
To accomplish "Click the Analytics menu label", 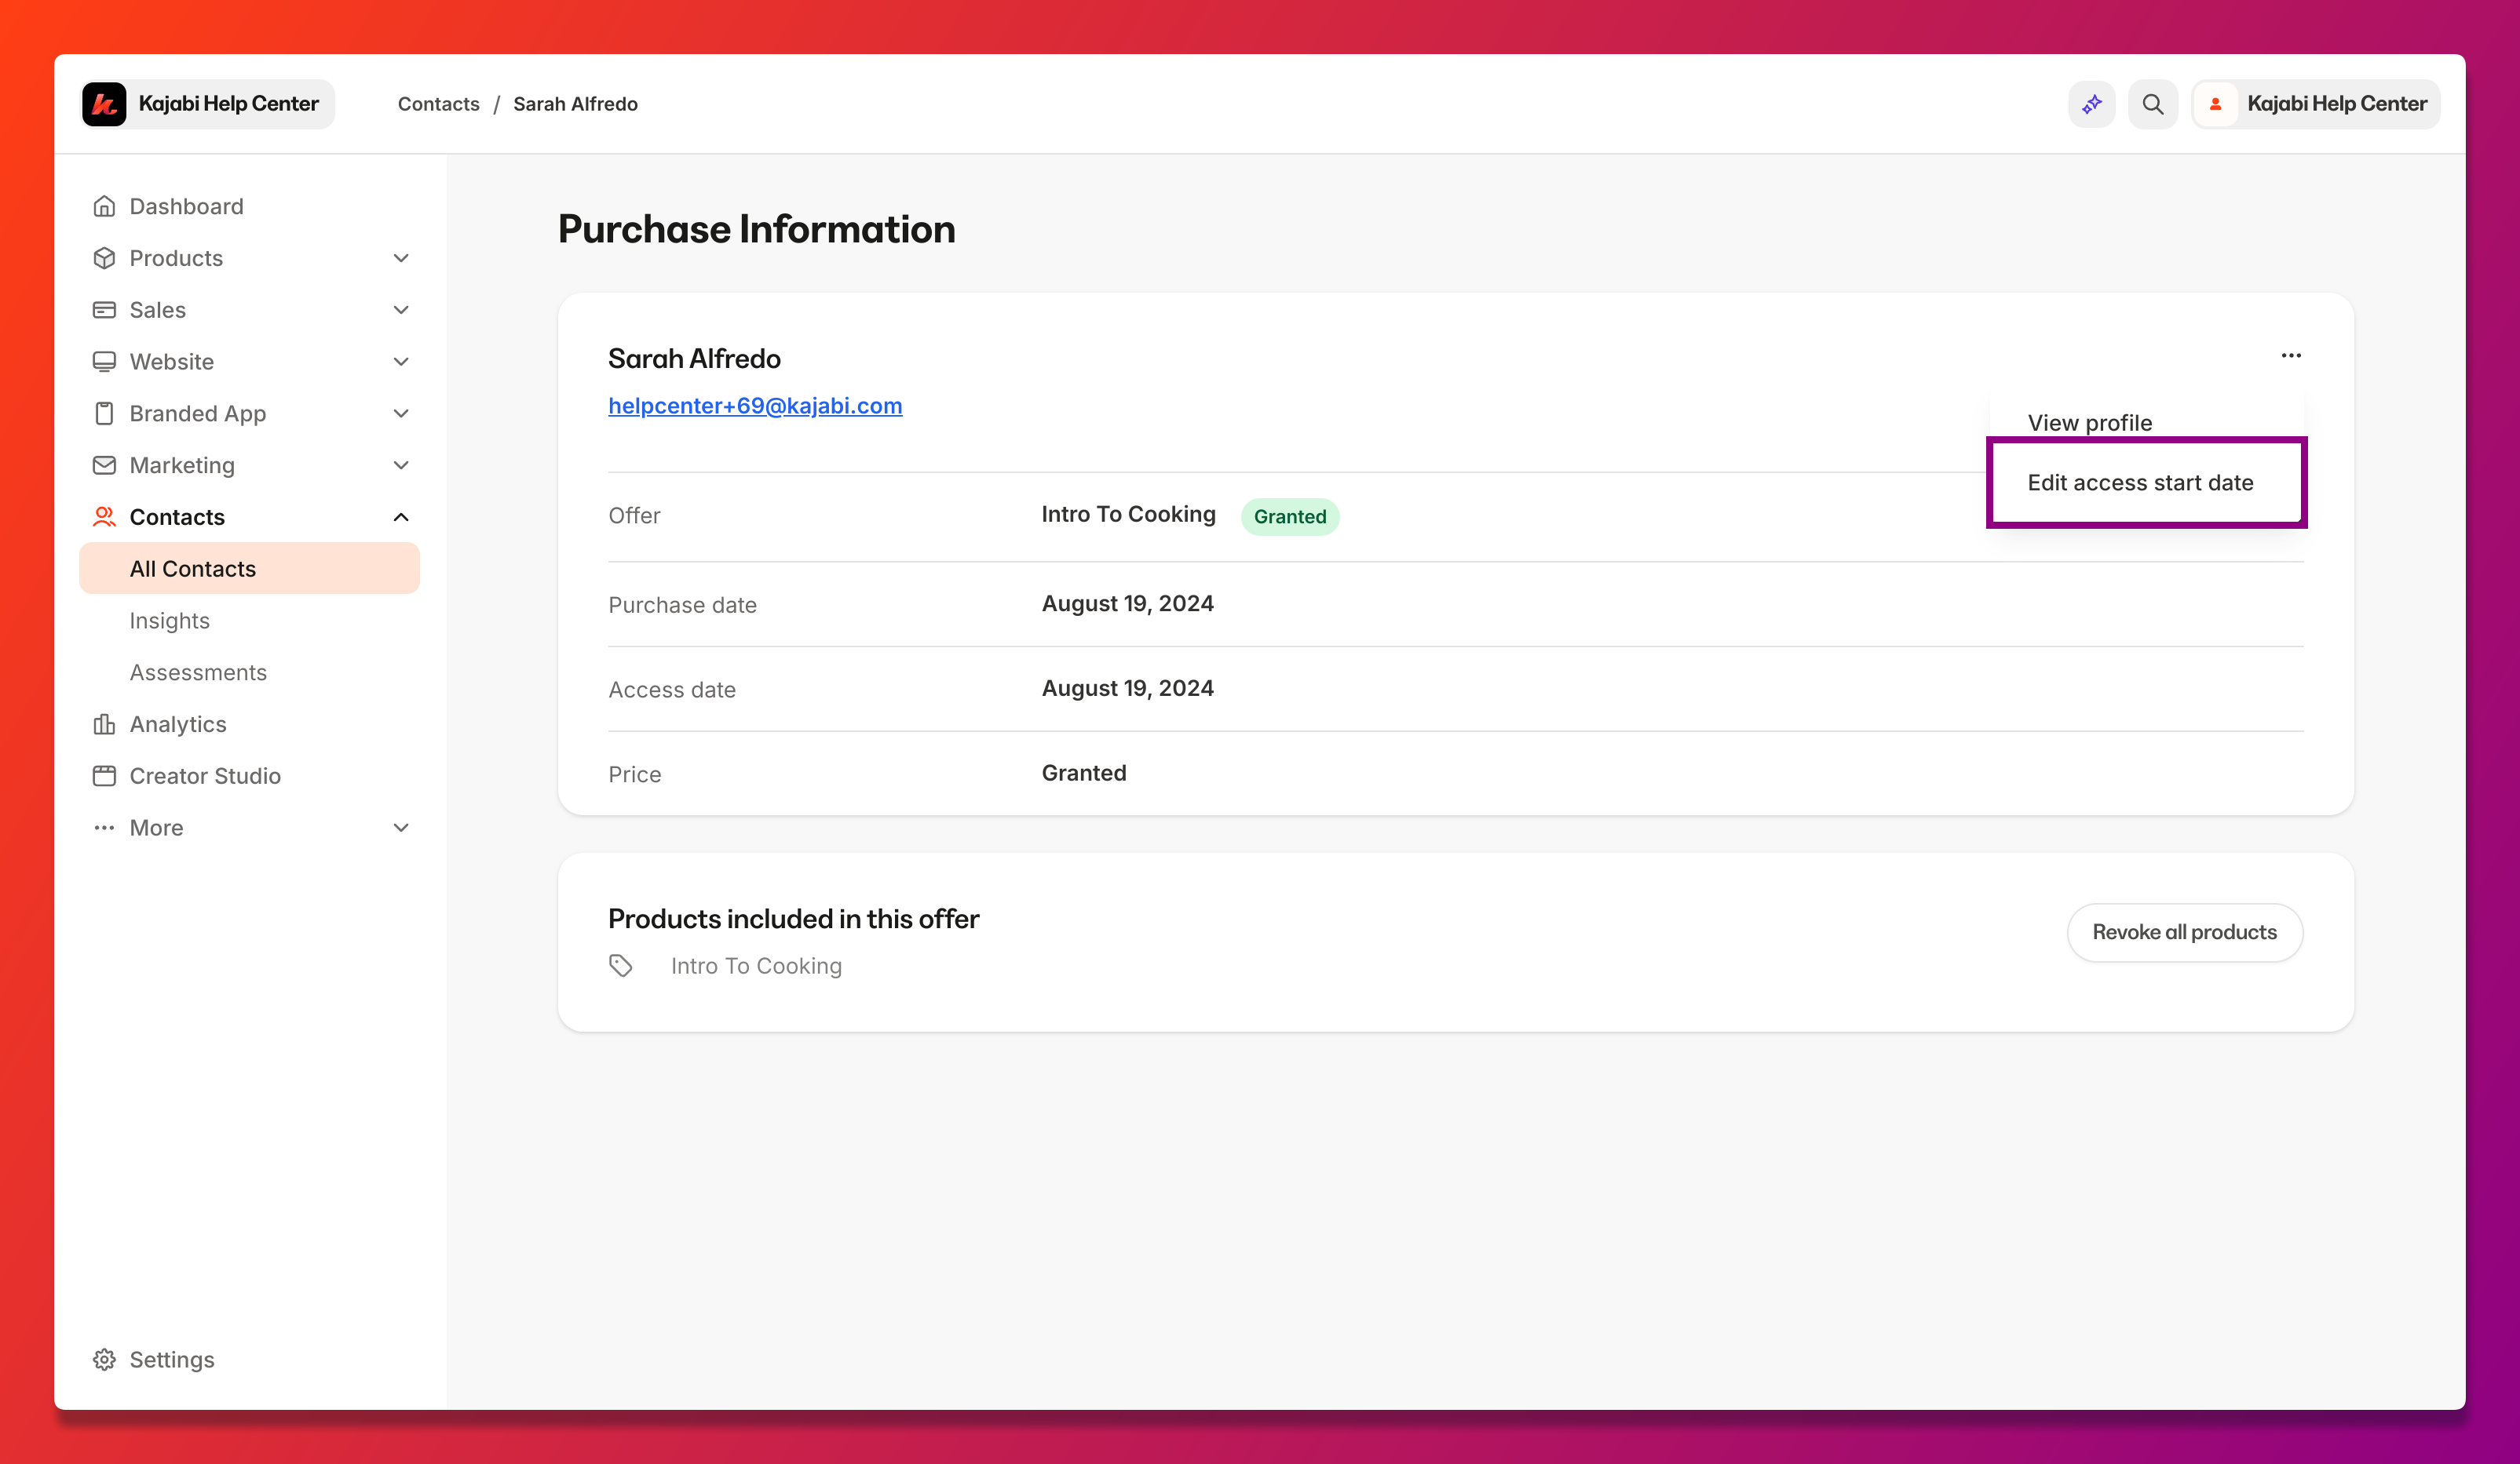I will [x=178, y=723].
